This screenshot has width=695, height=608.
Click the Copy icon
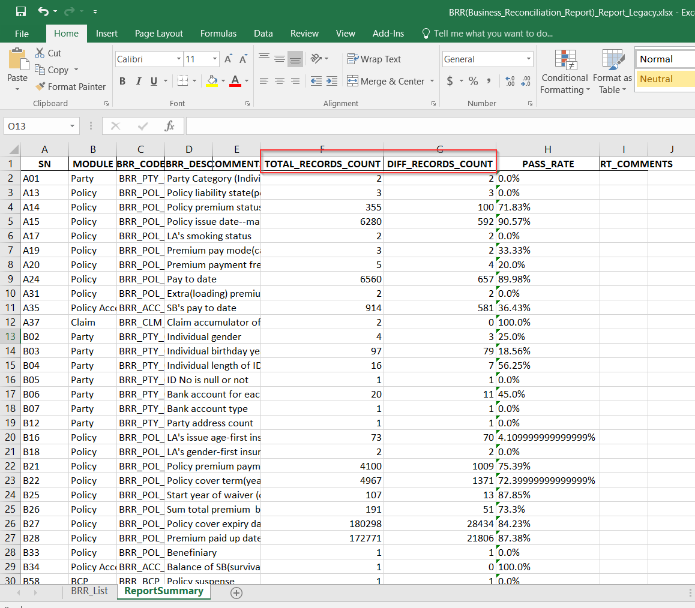tap(40, 70)
